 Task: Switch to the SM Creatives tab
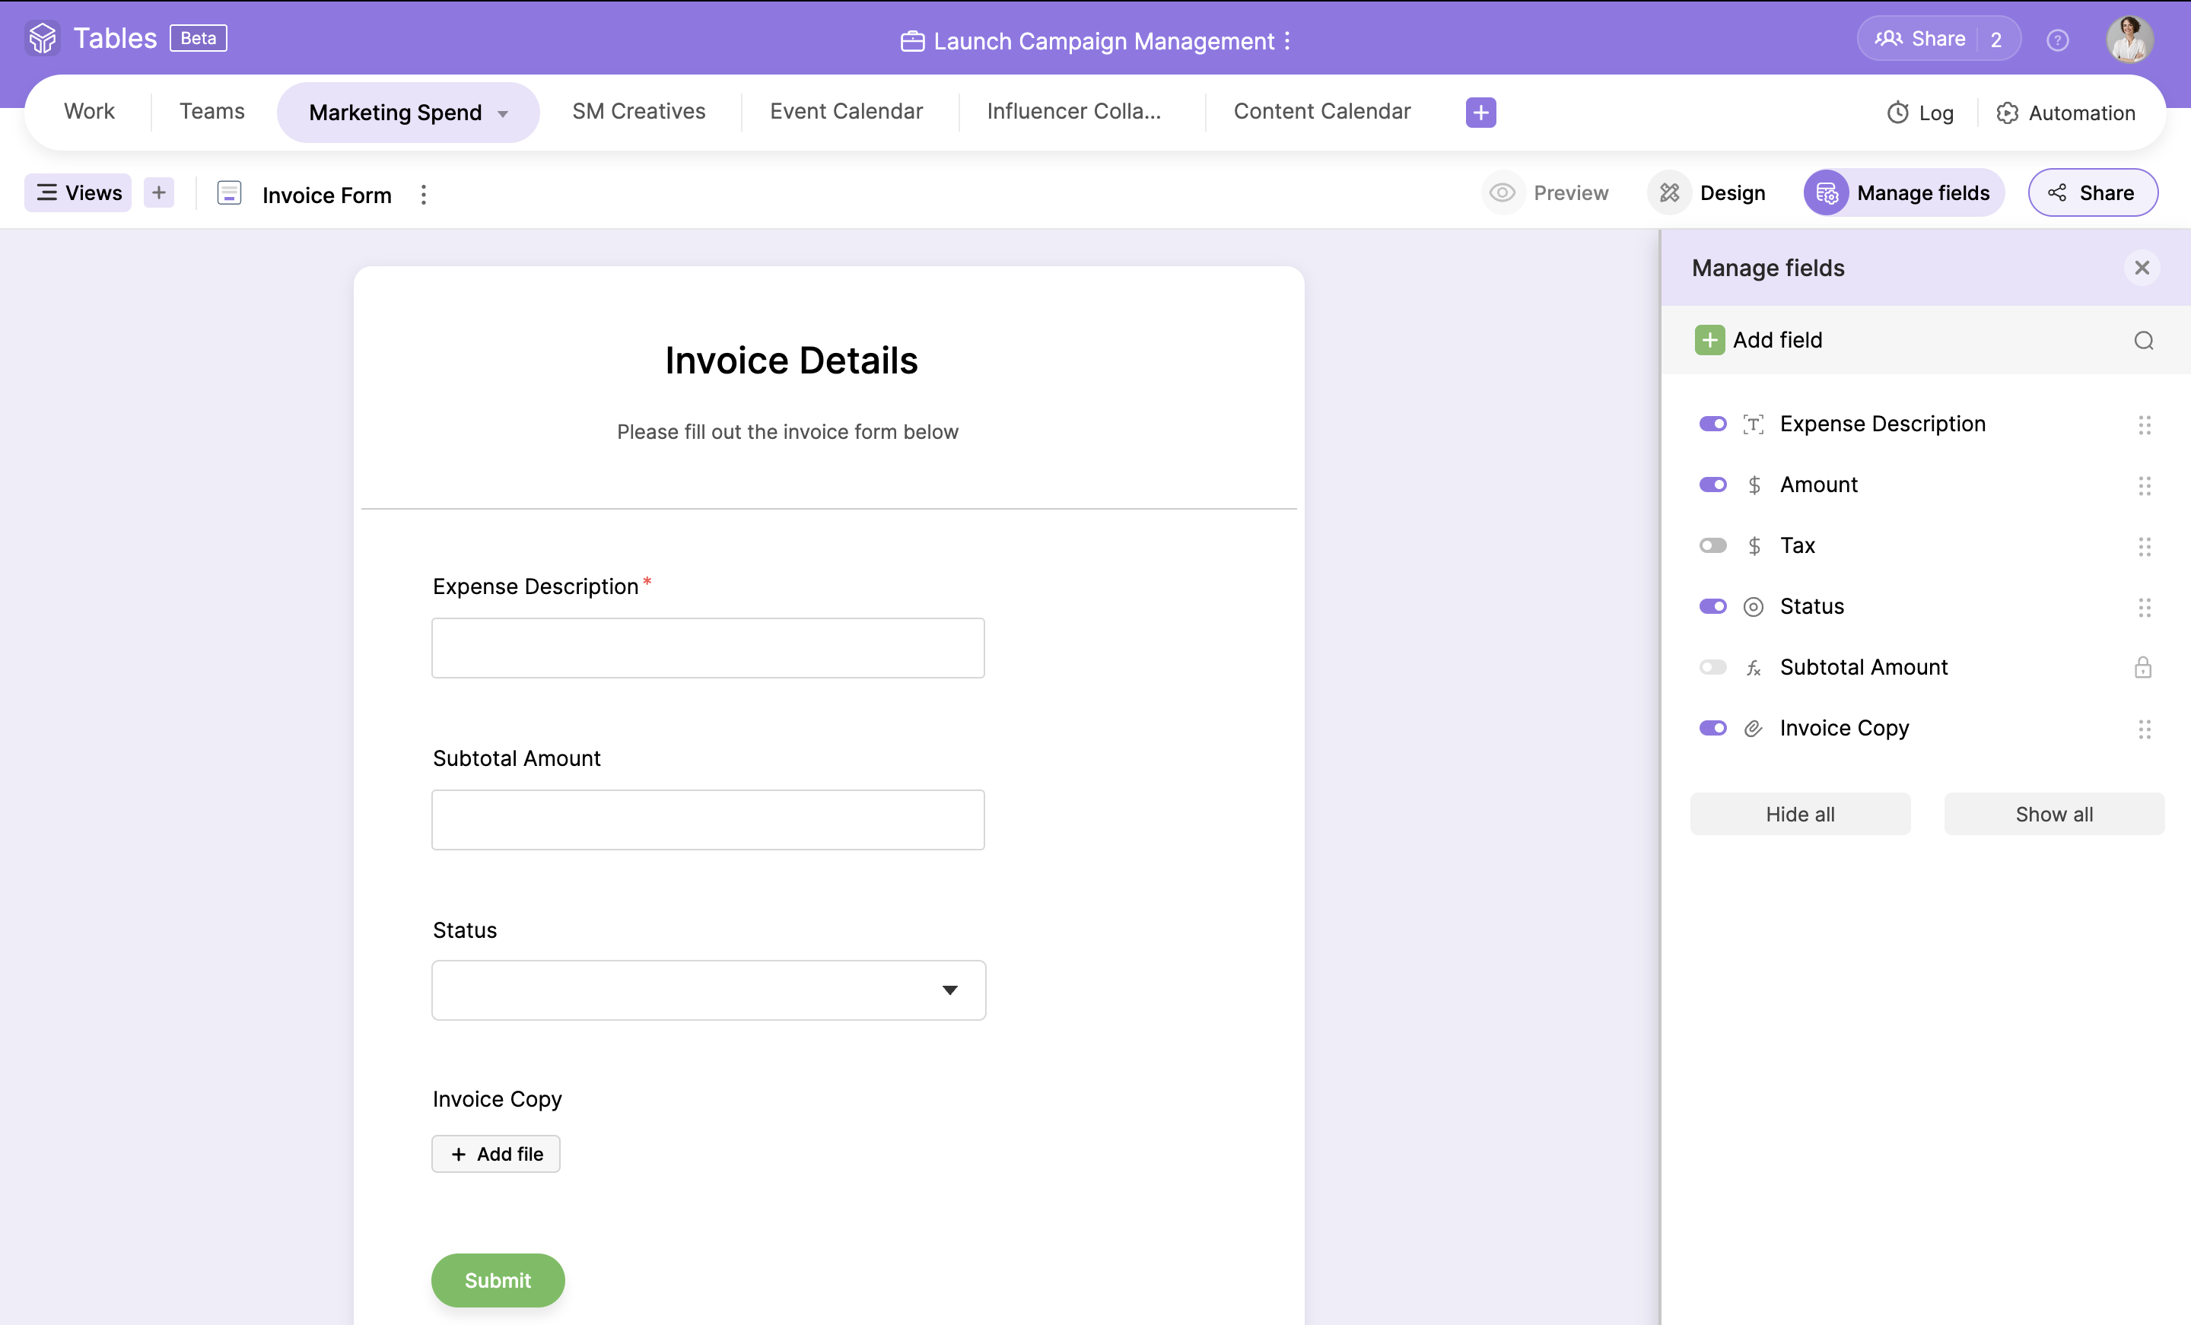point(638,111)
